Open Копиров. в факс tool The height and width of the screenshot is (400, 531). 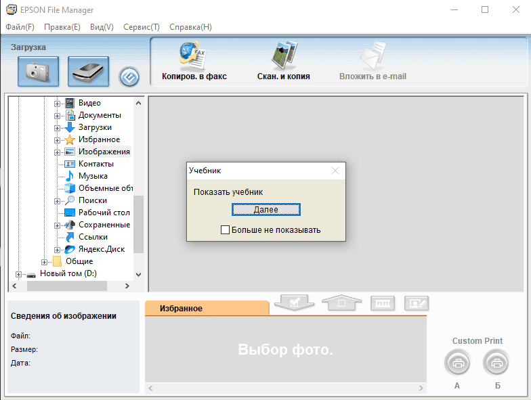click(194, 61)
